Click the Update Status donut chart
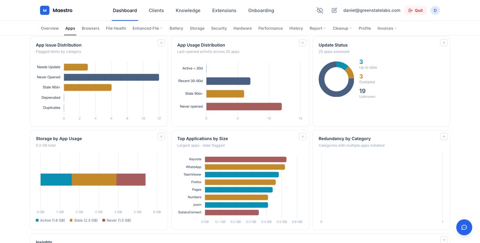 click(x=336, y=79)
